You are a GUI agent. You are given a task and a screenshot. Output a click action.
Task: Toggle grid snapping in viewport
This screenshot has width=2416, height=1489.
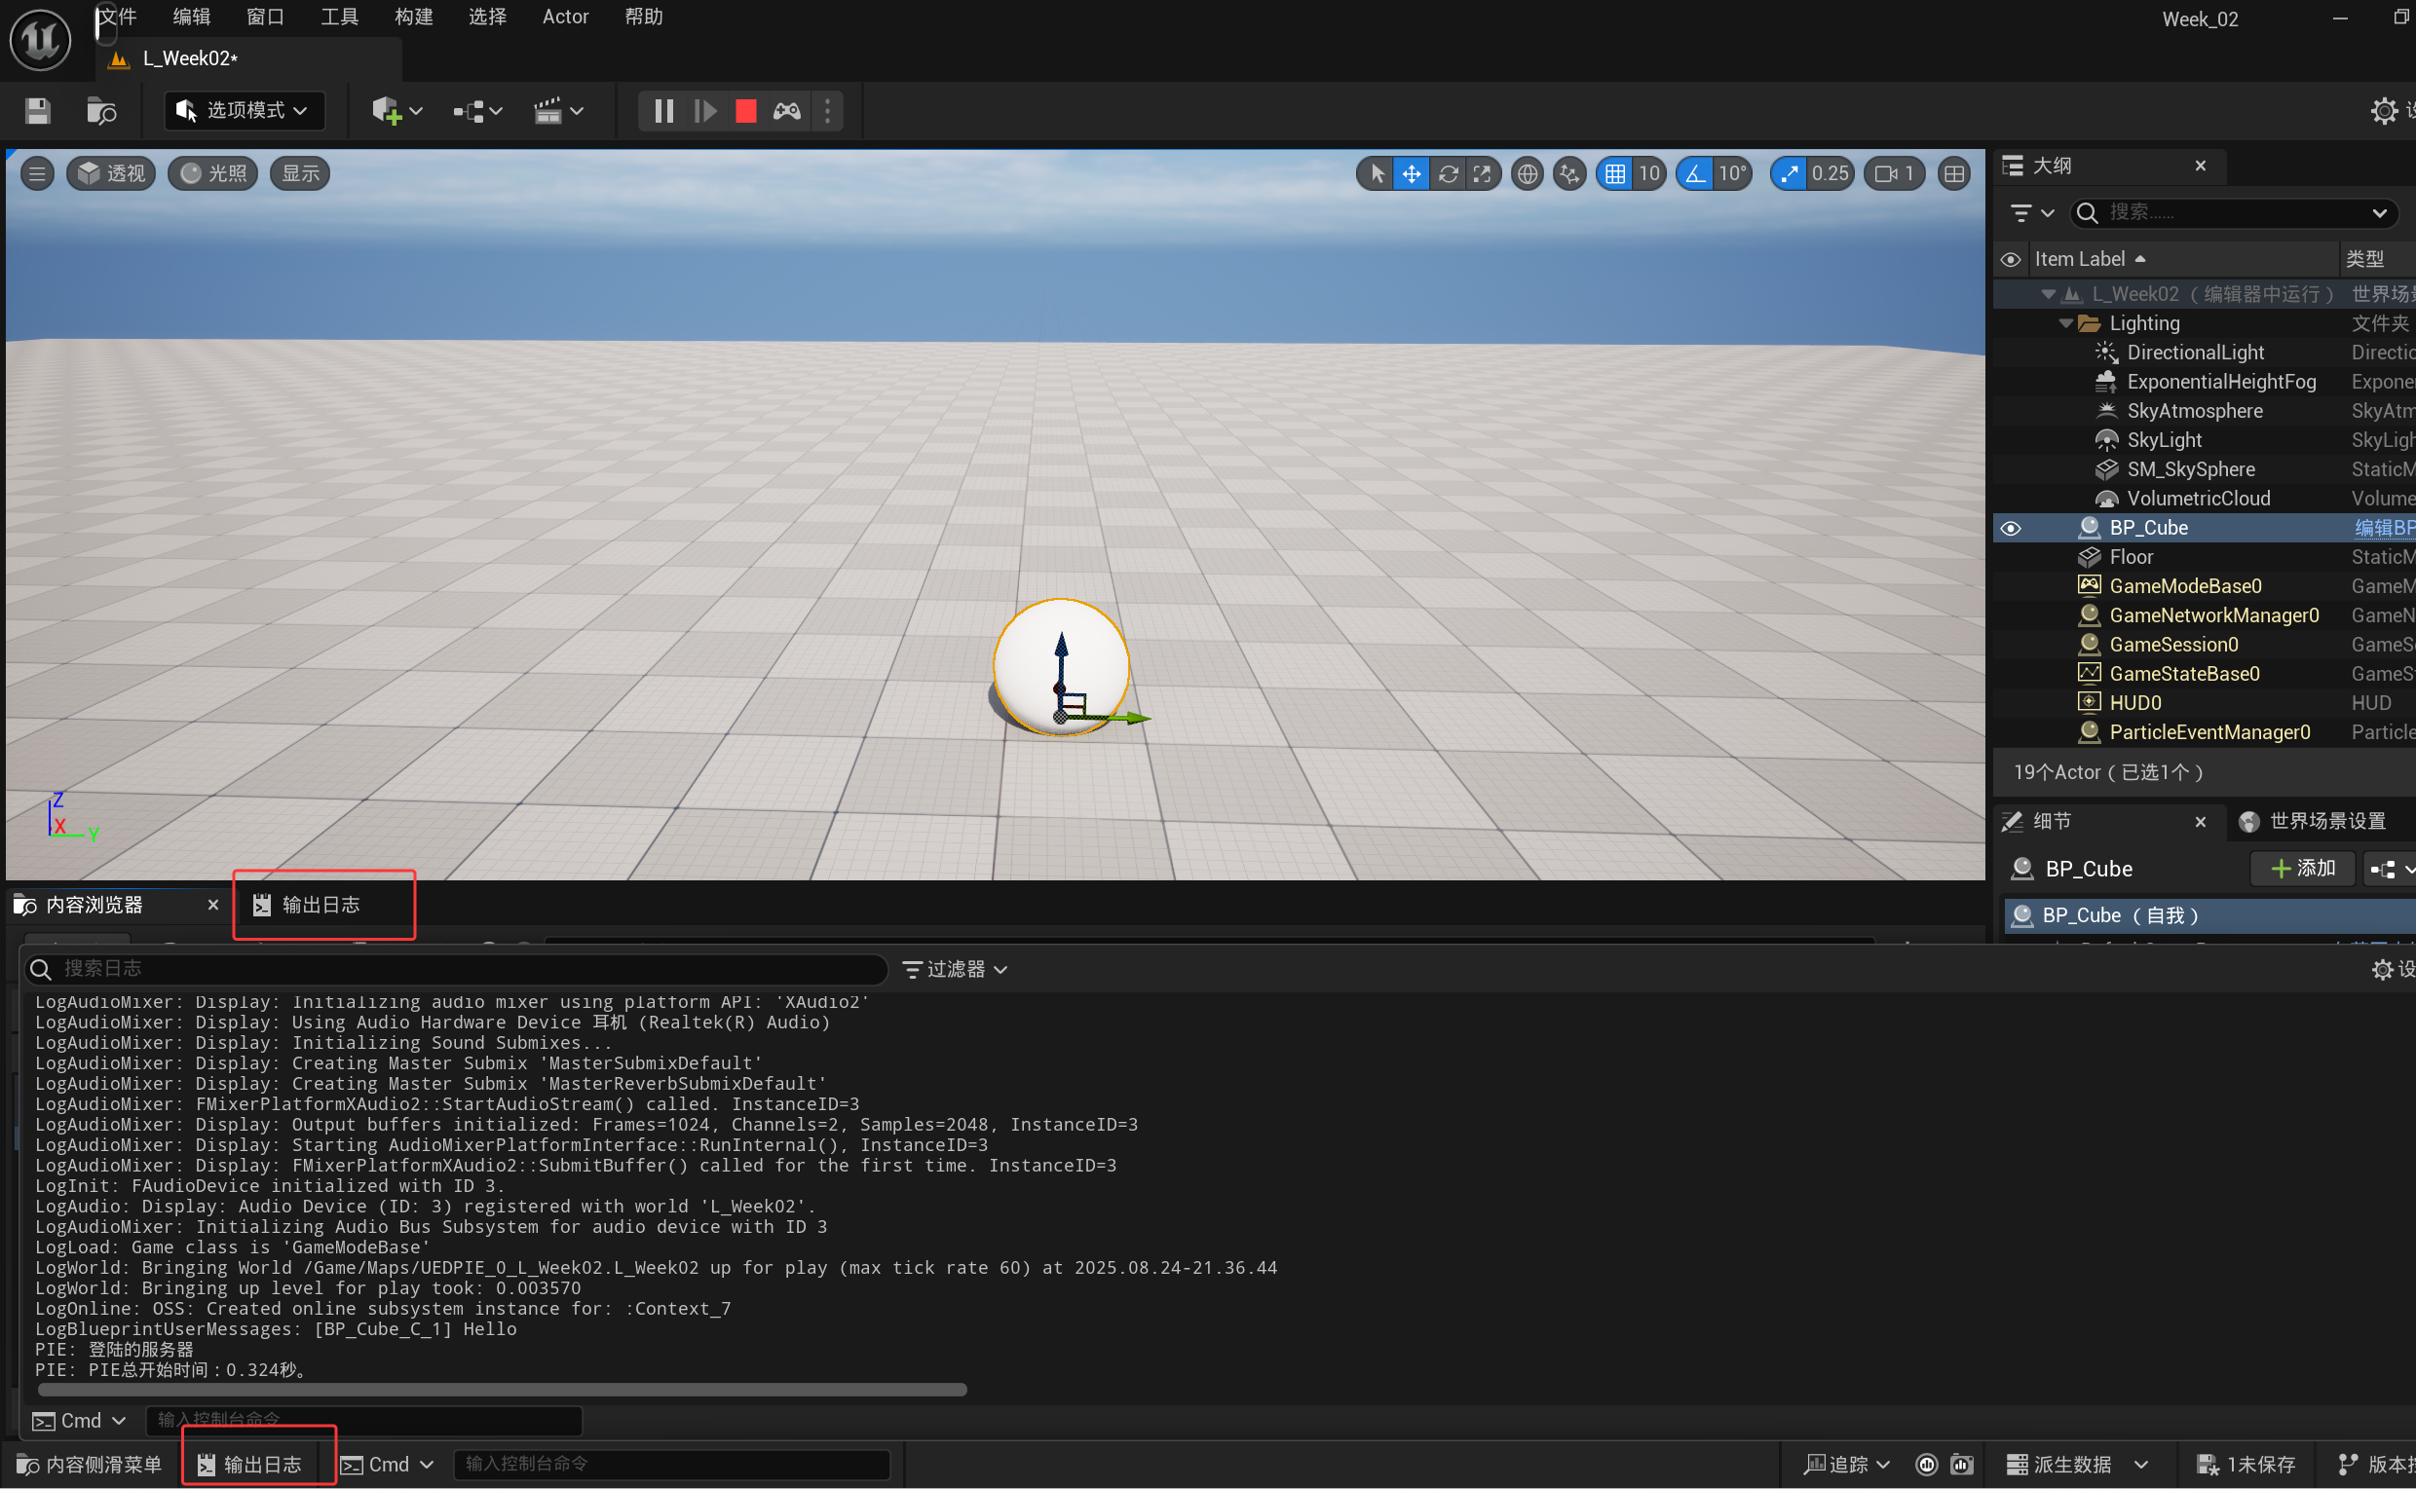[x=1615, y=174]
